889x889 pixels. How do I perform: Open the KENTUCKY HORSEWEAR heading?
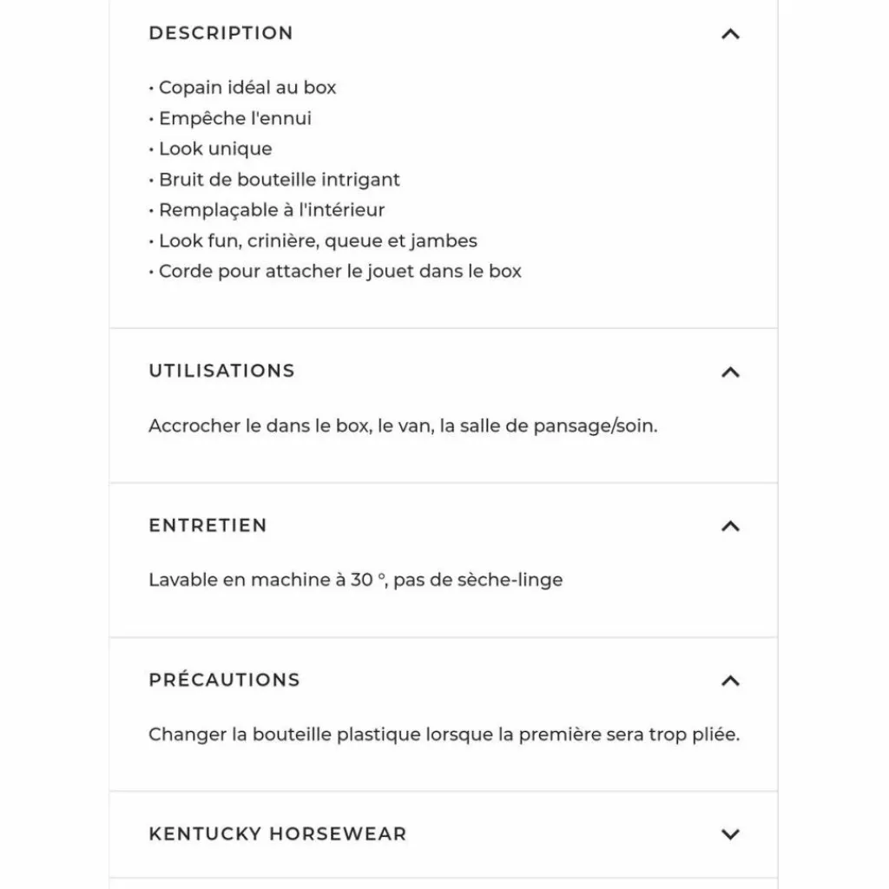coord(278,833)
